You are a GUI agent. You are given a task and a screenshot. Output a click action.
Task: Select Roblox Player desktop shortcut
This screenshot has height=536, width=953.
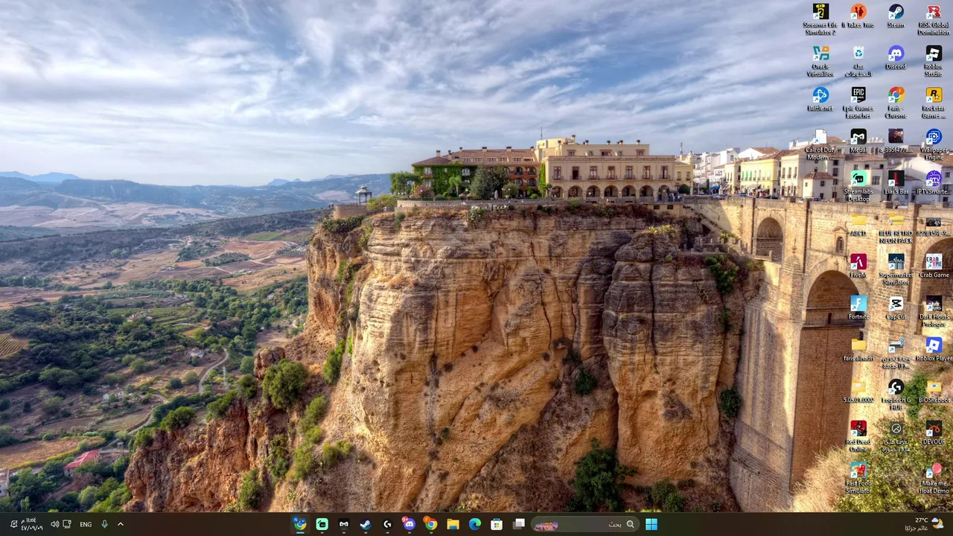(x=934, y=350)
